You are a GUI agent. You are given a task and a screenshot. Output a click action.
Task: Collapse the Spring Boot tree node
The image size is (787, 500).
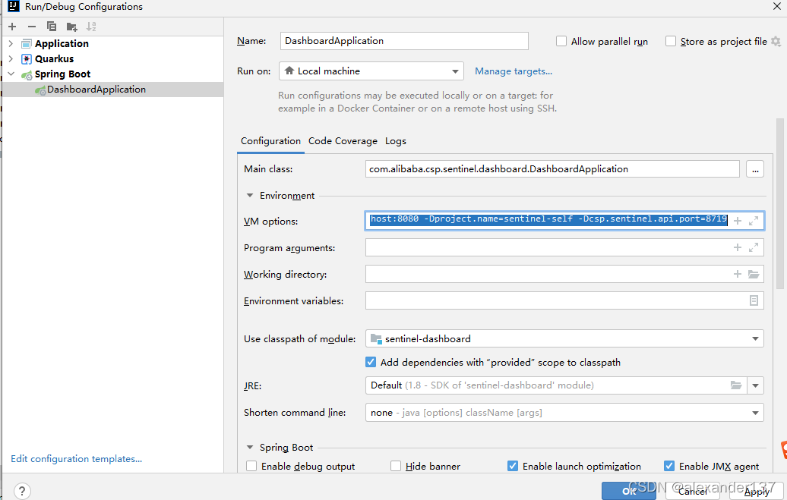[x=11, y=74]
